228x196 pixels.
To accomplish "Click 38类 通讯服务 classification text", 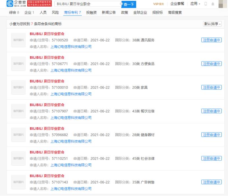I will tap(143, 40).
